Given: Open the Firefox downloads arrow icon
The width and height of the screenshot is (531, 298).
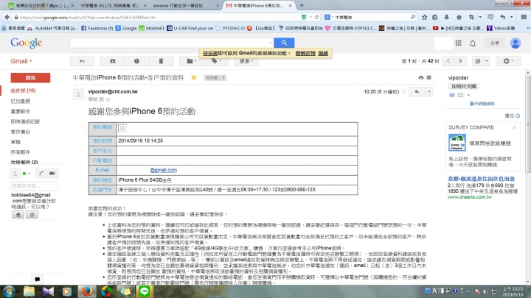Looking at the screenshot, I should pos(447,17).
